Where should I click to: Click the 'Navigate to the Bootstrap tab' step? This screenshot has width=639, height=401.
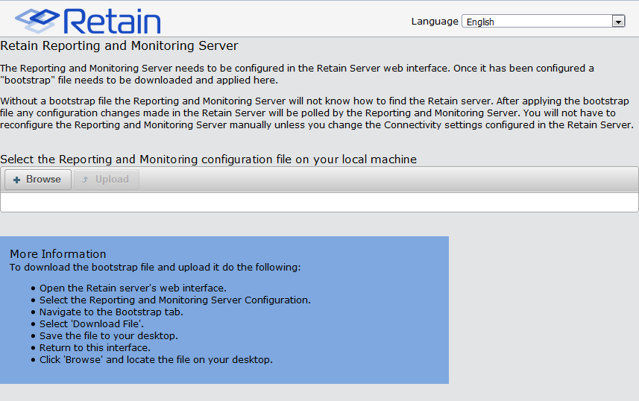pos(111,312)
